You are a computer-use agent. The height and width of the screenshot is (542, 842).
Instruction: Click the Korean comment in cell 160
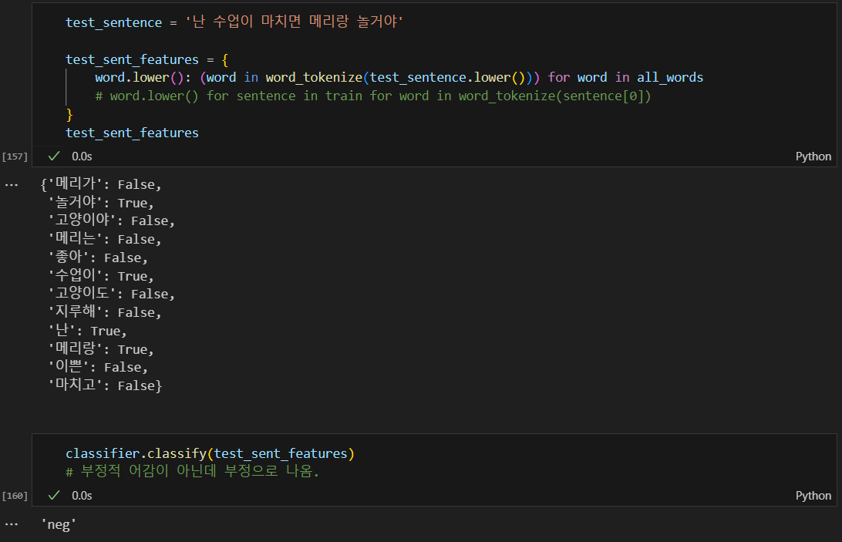tap(192, 472)
